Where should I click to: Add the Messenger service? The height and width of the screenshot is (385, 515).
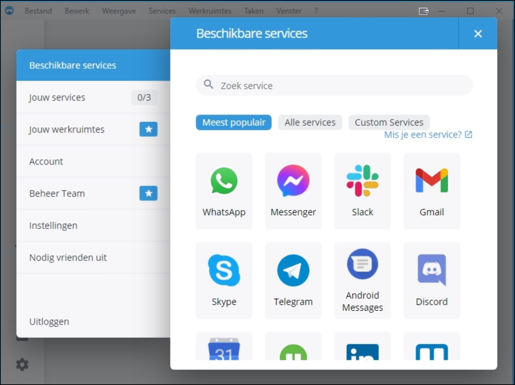click(293, 191)
